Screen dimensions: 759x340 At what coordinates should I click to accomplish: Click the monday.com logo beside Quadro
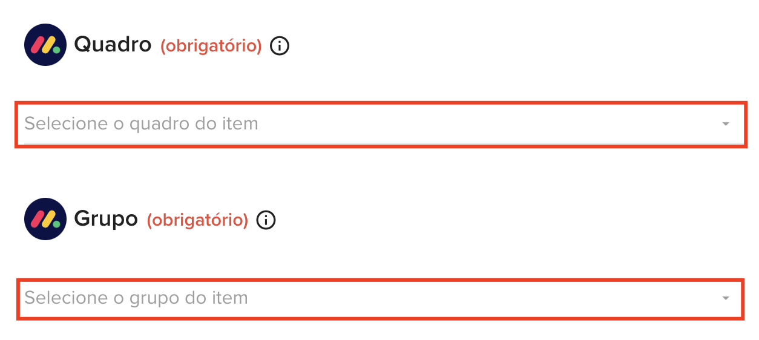click(45, 45)
